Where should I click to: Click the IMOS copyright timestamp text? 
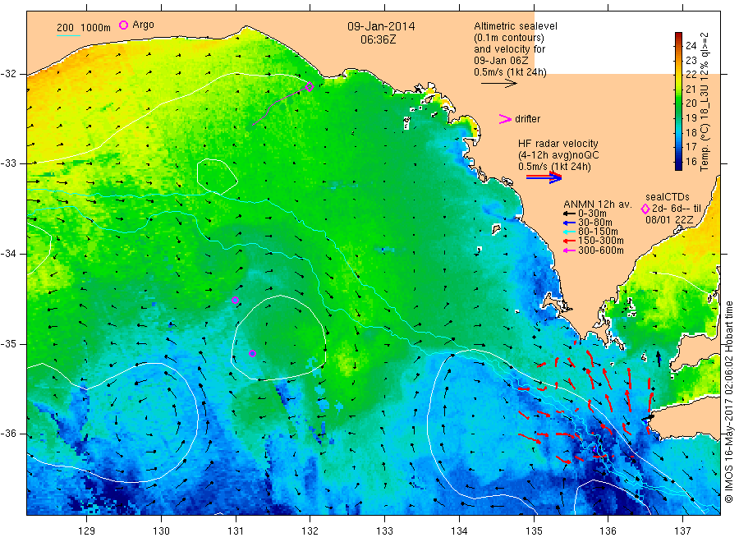(728, 402)
